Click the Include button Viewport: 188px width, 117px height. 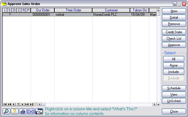173,72
